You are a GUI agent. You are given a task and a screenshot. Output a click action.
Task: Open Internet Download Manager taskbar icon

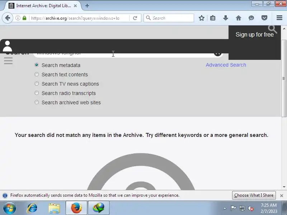(99, 208)
